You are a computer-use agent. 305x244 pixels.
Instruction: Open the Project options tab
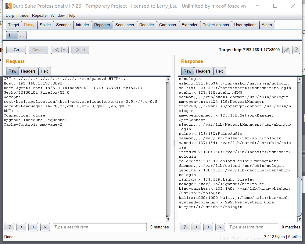click(x=216, y=25)
